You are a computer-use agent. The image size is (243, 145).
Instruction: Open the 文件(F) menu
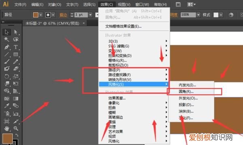point(20,4)
